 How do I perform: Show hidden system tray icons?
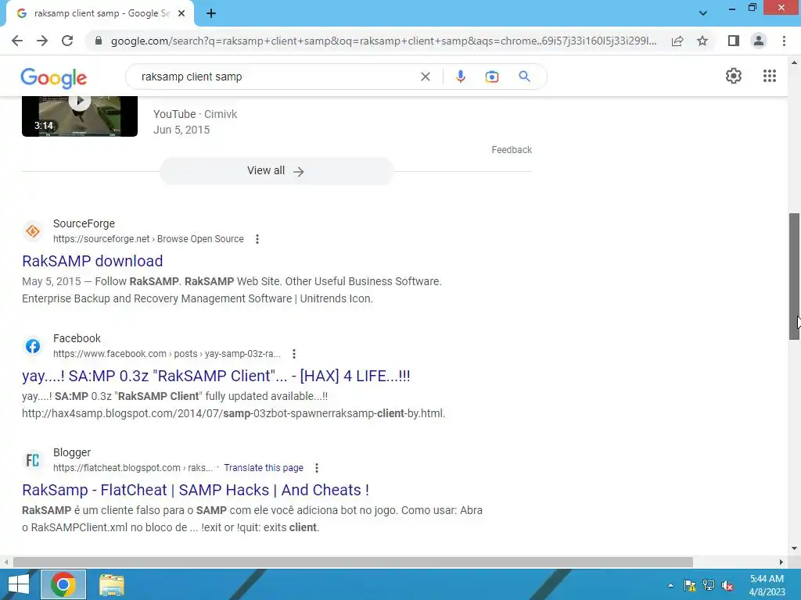click(x=670, y=585)
